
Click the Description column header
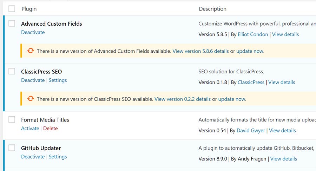pos(213,9)
